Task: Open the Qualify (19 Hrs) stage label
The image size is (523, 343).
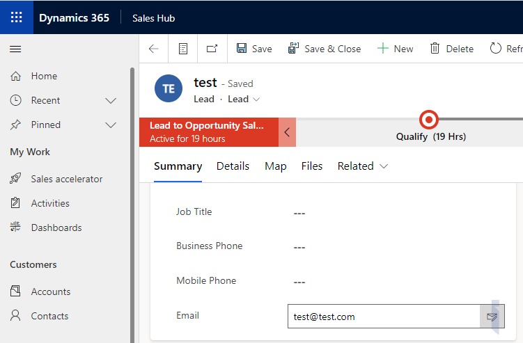Action: click(x=431, y=136)
